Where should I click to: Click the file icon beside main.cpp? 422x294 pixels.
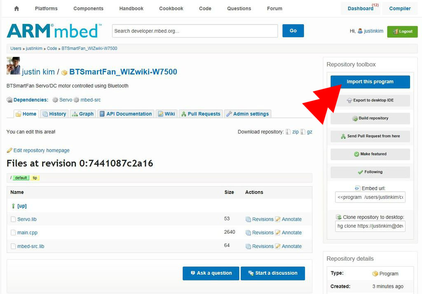(x=13, y=232)
